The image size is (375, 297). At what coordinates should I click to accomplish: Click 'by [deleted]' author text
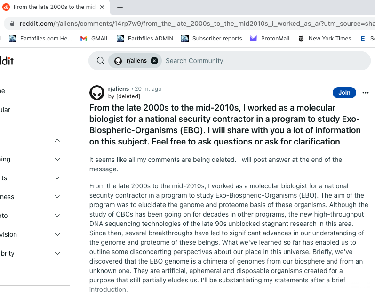pyautogui.click(x=124, y=96)
